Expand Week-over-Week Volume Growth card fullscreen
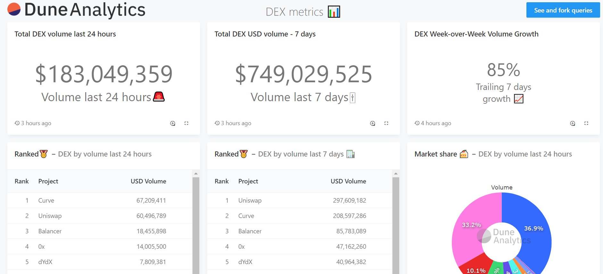Screen dimensions: 603x274 [x=586, y=123]
